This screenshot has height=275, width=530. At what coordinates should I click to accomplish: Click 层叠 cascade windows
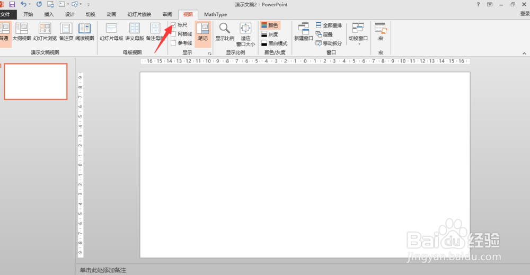click(x=324, y=34)
